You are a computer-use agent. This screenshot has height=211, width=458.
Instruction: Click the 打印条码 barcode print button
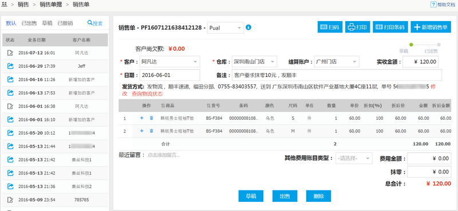click(390, 27)
